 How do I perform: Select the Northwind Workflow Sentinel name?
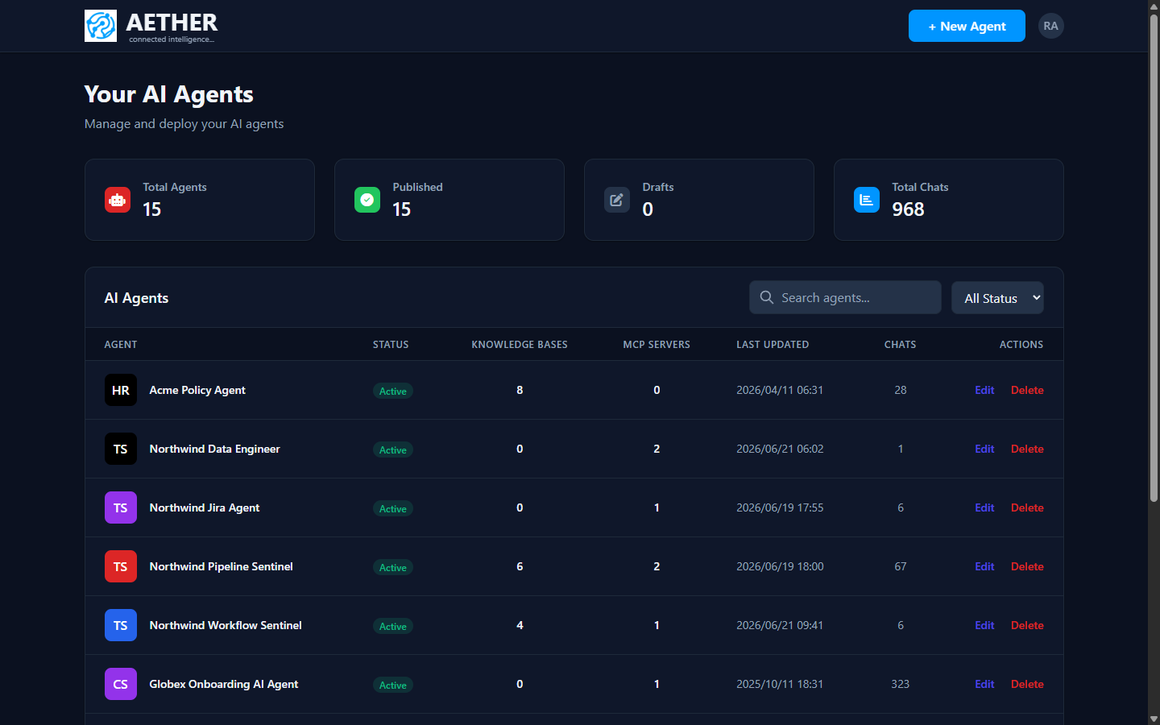(226, 625)
